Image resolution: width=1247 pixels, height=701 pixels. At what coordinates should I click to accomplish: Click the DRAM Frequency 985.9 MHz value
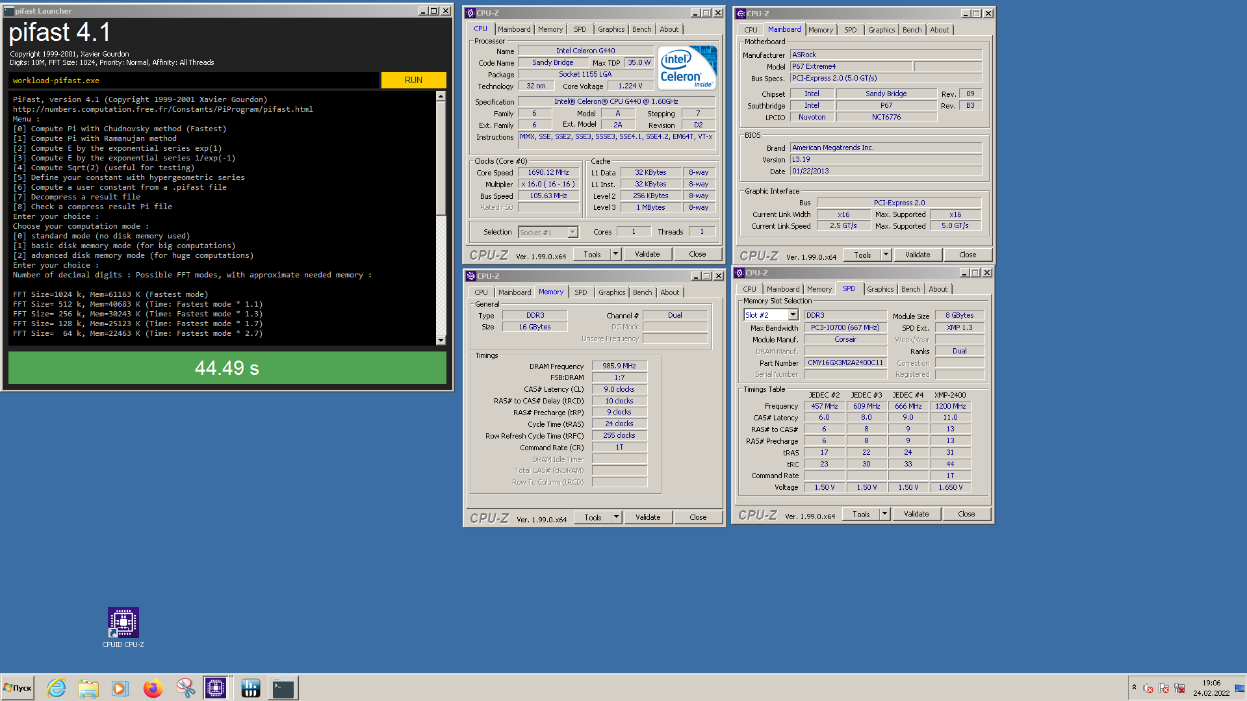(x=619, y=366)
